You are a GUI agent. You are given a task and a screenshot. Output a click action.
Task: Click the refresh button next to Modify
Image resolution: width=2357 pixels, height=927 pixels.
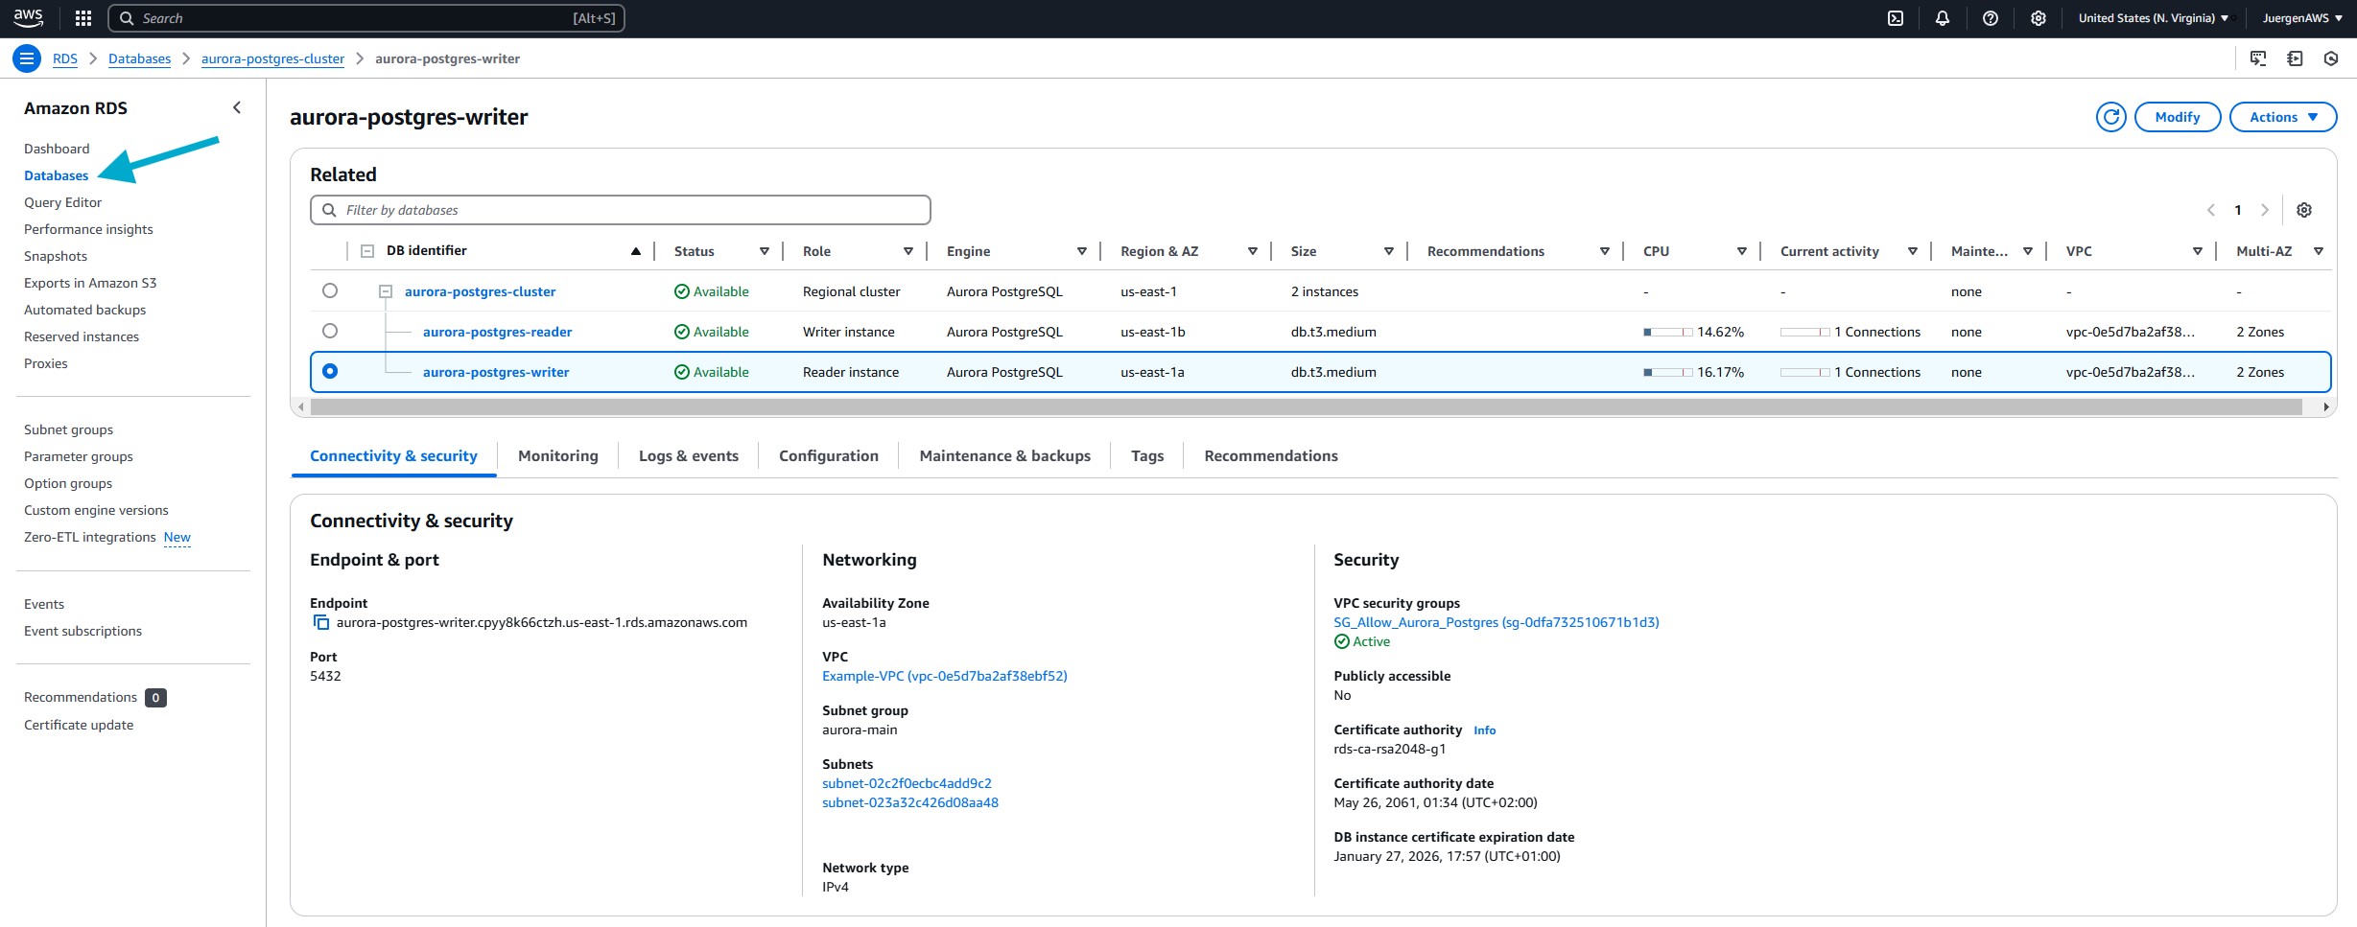pyautogui.click(x=2110, y=117)
